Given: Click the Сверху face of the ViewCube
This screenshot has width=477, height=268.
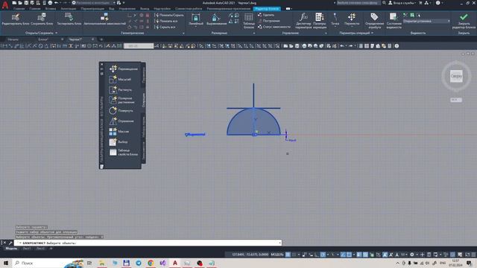Looking at the screenshot, I should pyautogui.click(x=456, y=76).
